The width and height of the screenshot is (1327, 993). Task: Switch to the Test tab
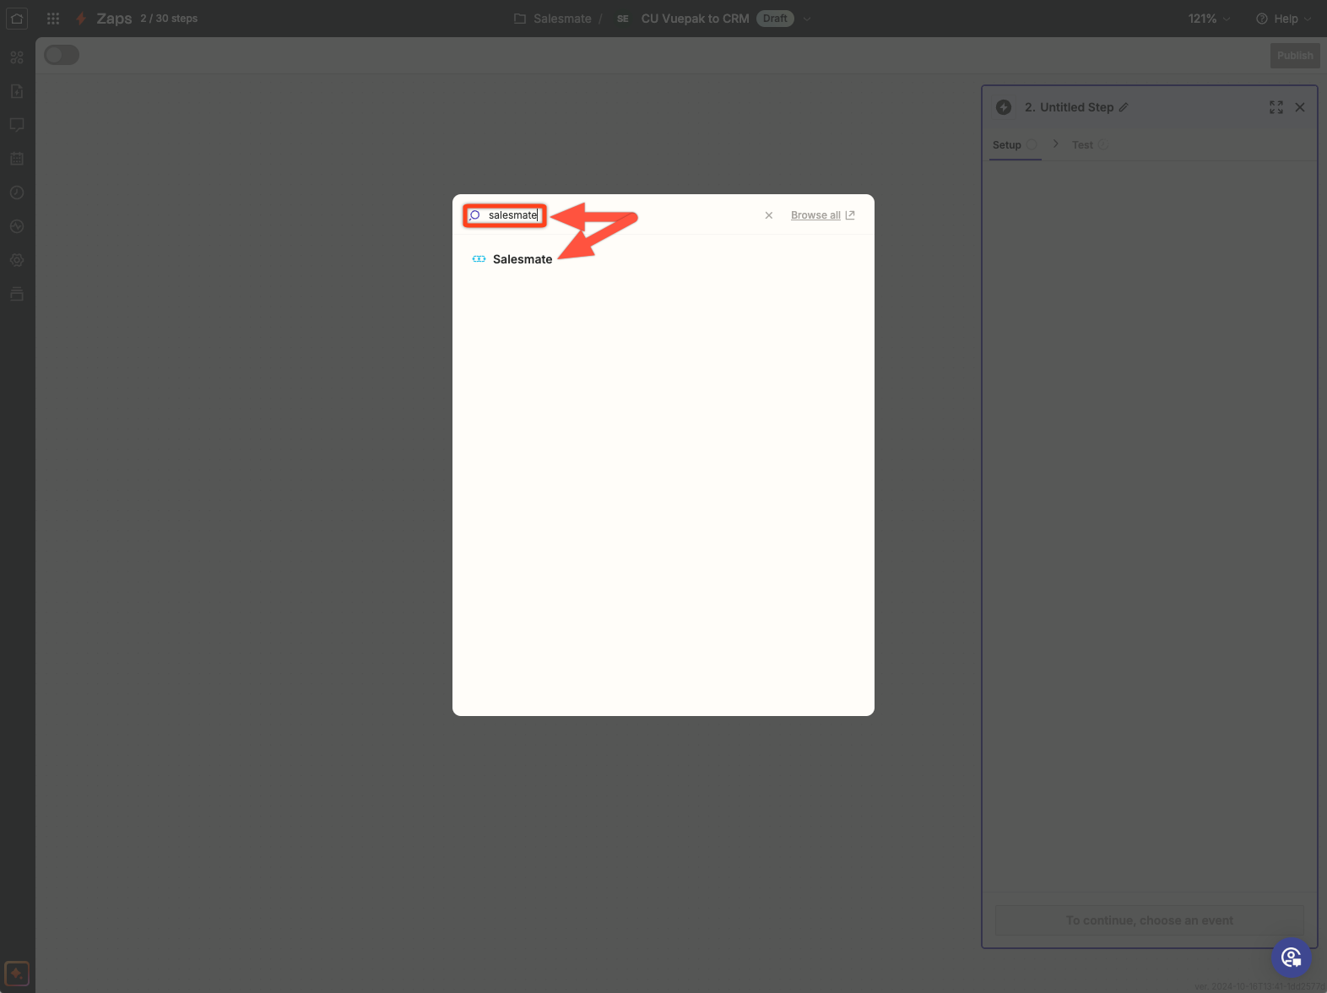1082,145
